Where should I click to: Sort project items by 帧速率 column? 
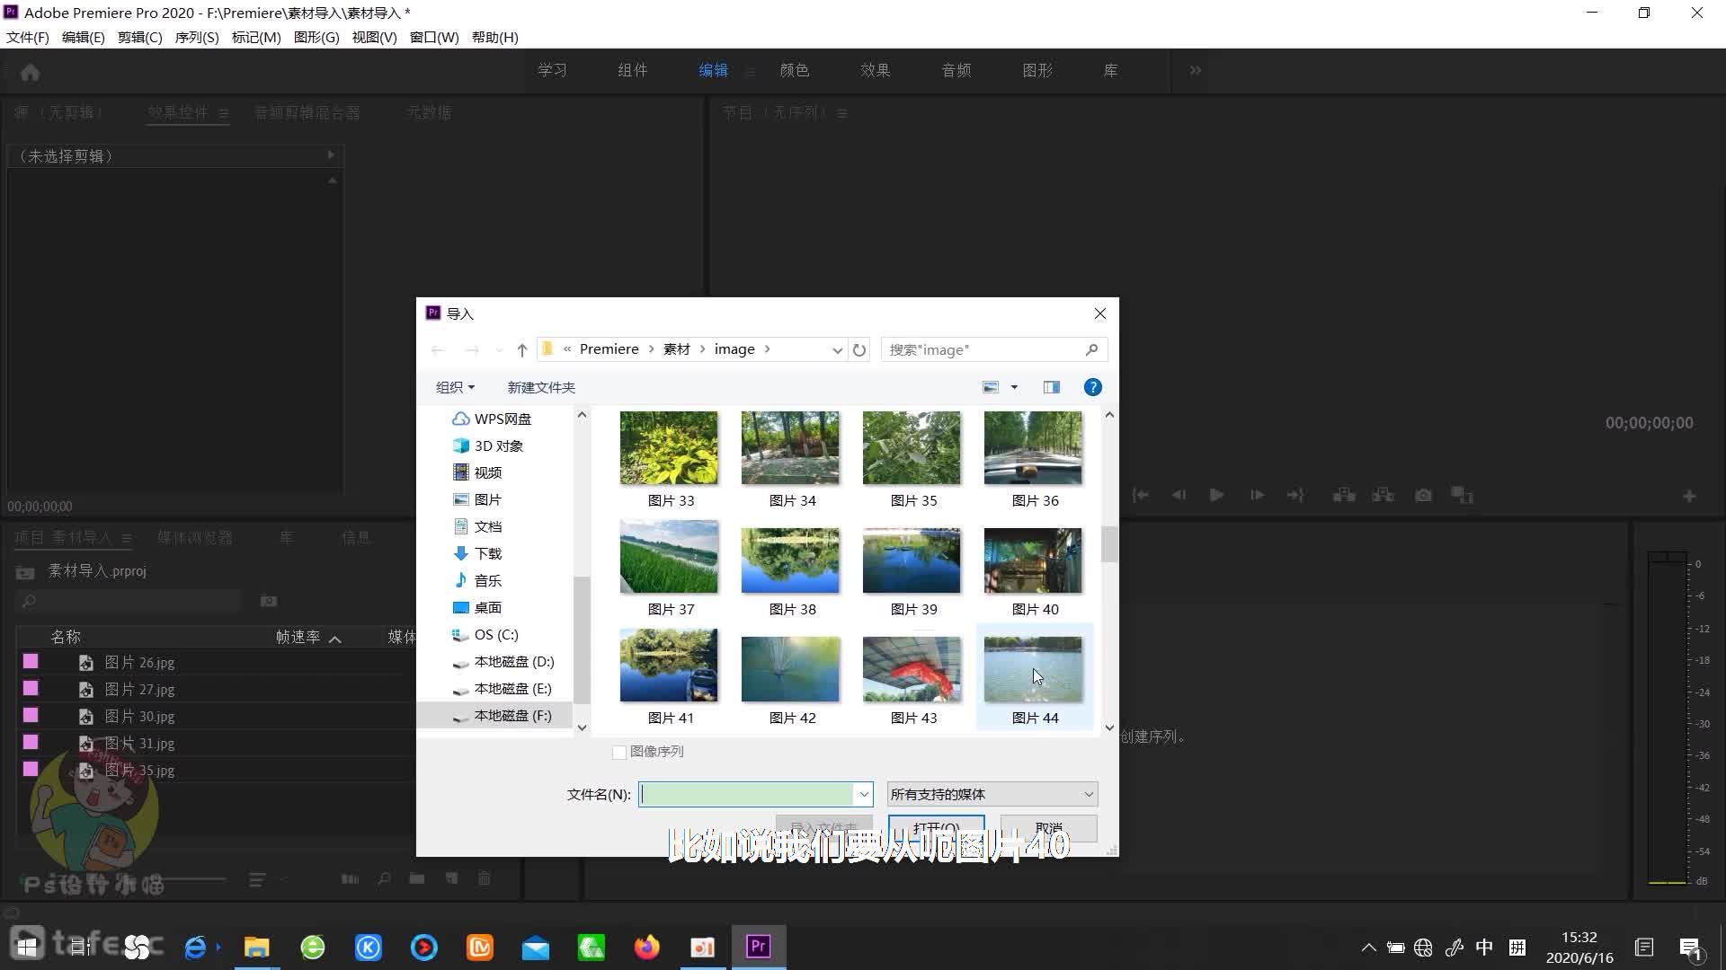(298, 637)
